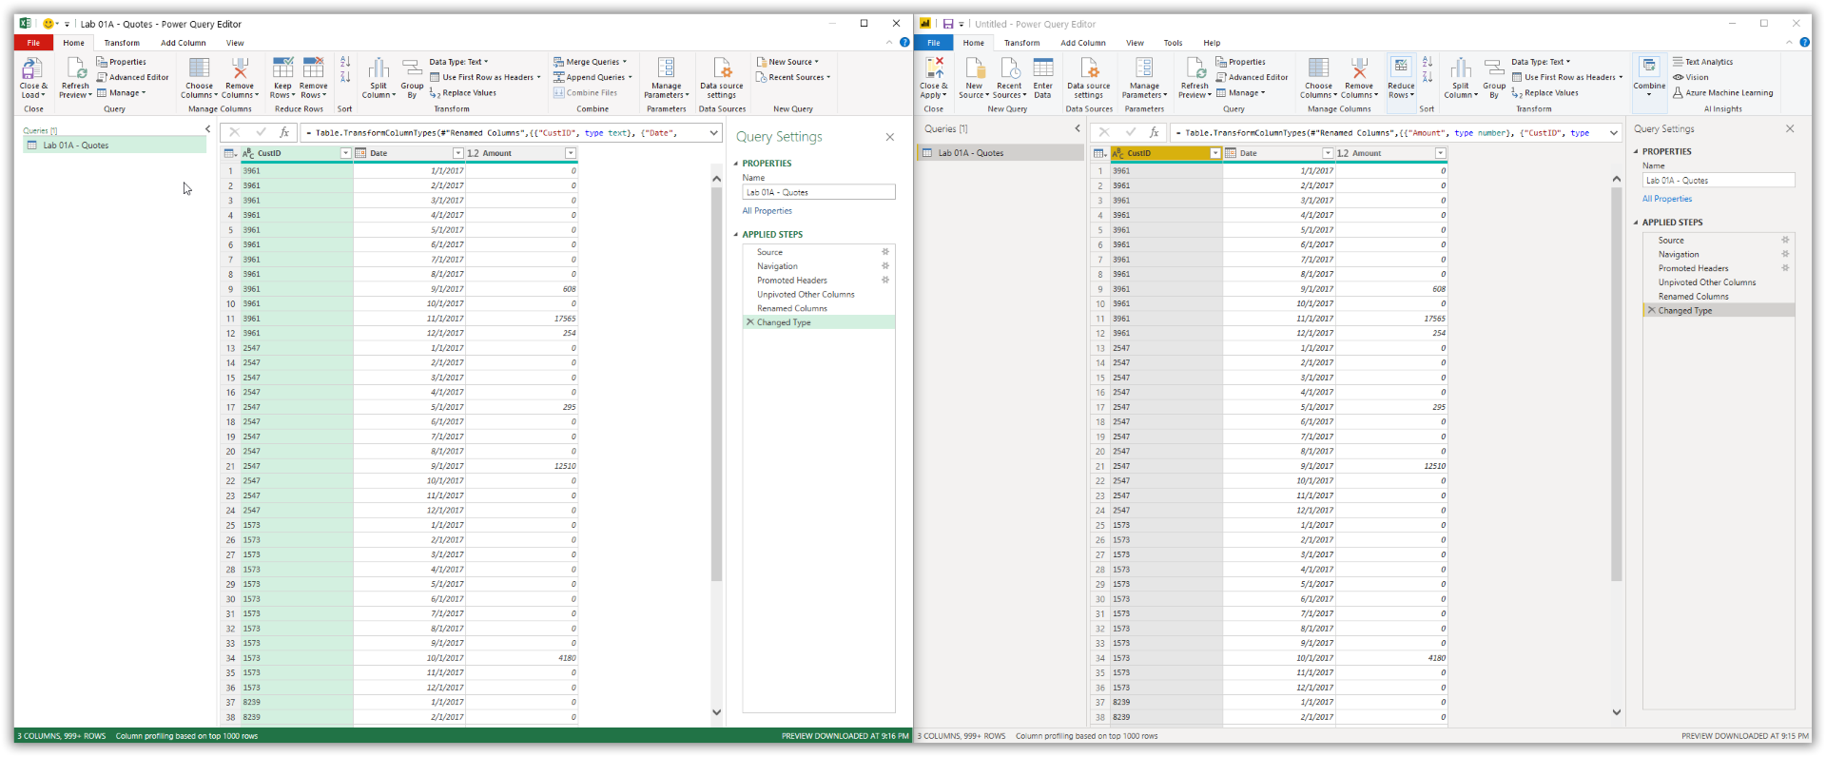Select Renamed Columns step in the Power BI editor
This screenshot has width=1826, height=757.
pos(1719,297)
